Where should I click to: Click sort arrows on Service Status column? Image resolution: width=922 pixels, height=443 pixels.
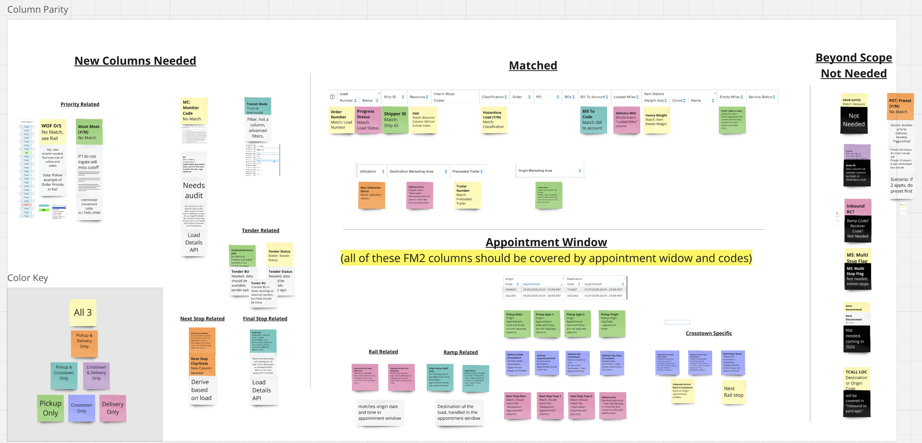pyautogui.click(x=774, y=97)
